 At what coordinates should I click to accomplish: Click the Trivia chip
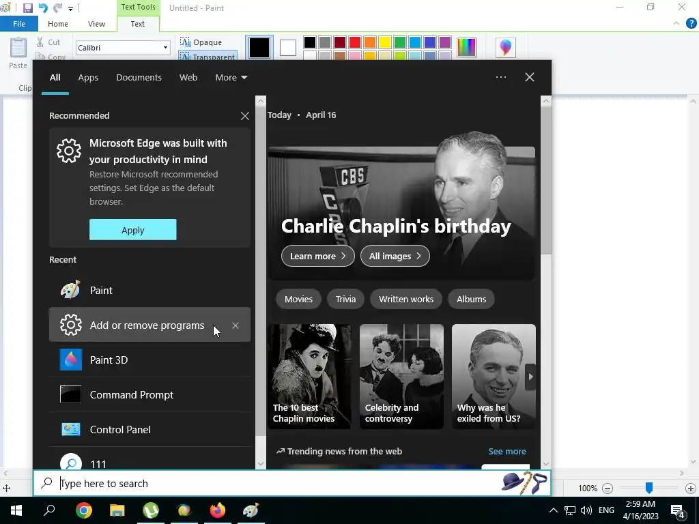pos(346,299)
